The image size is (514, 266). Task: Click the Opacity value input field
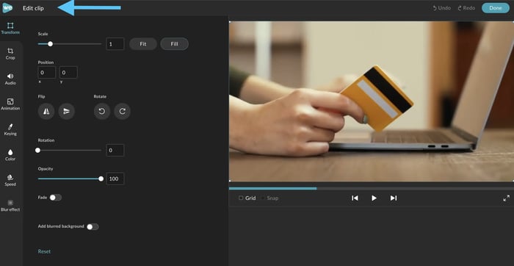[x=115, y=179]
